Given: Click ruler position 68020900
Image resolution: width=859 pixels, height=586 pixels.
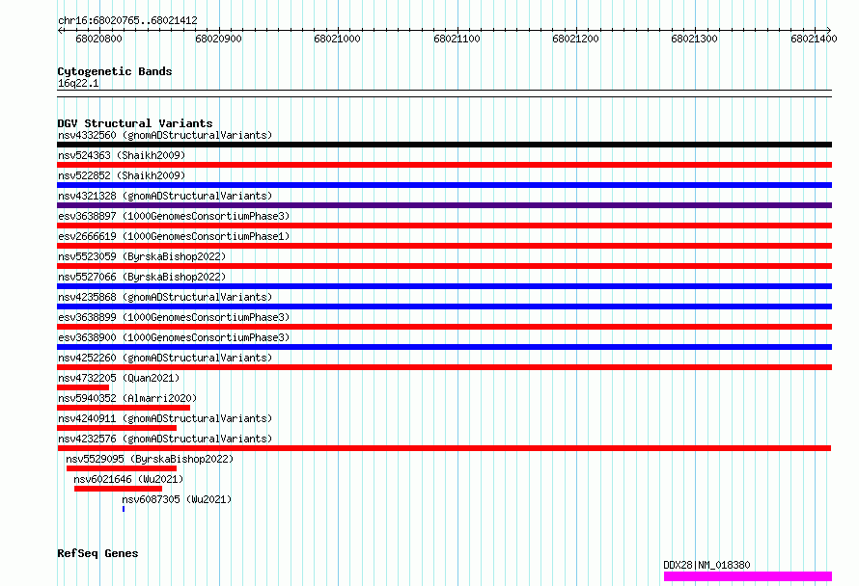Looking at the screenshot, I should click(218, 39).
